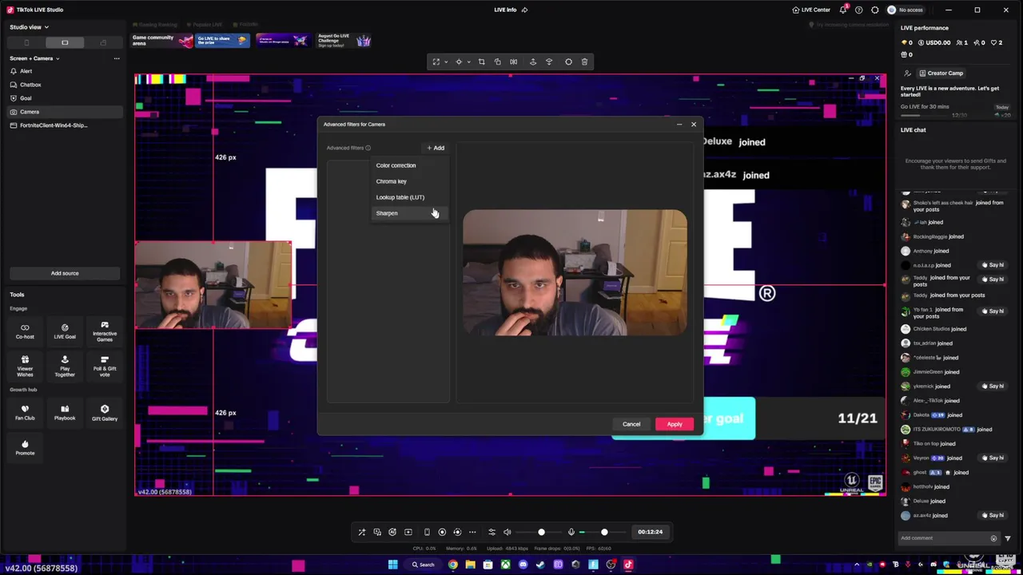Click the advanced filters info icon
Image resolution: width=1023 pixels, height=575 pixels.
[x=368, y=148]
